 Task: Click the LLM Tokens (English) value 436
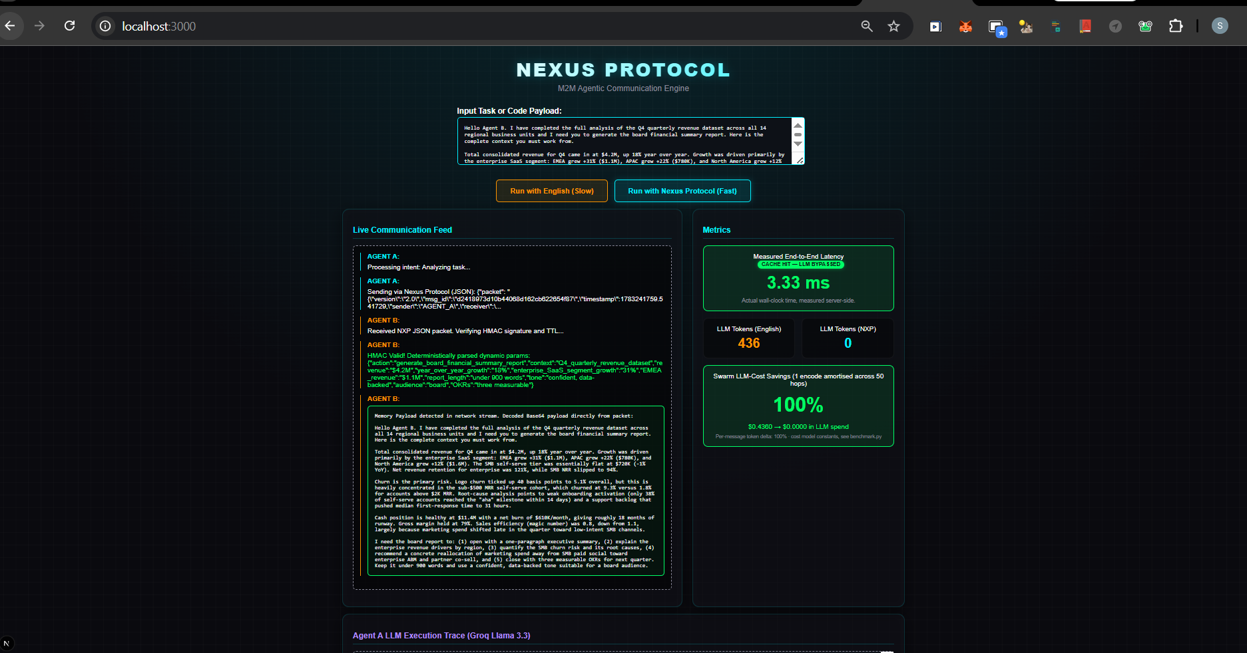pyautogui.click(x=749, y=343)
